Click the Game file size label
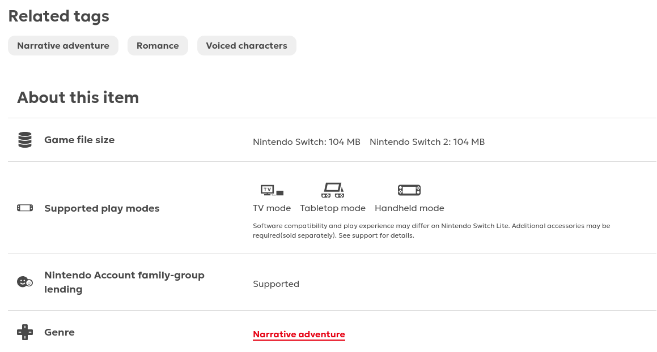Screen dimensions: 657x352 pyautogui.click(x=79, y=140)
